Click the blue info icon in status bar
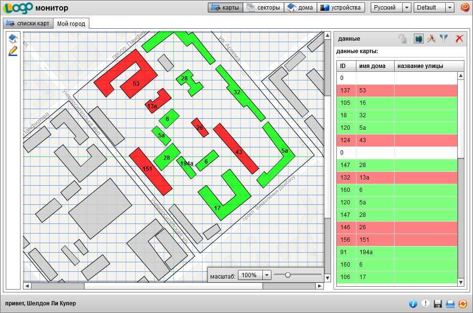Image resolution: width=473 pixels, height=313 pixels. tap(413, 303)
